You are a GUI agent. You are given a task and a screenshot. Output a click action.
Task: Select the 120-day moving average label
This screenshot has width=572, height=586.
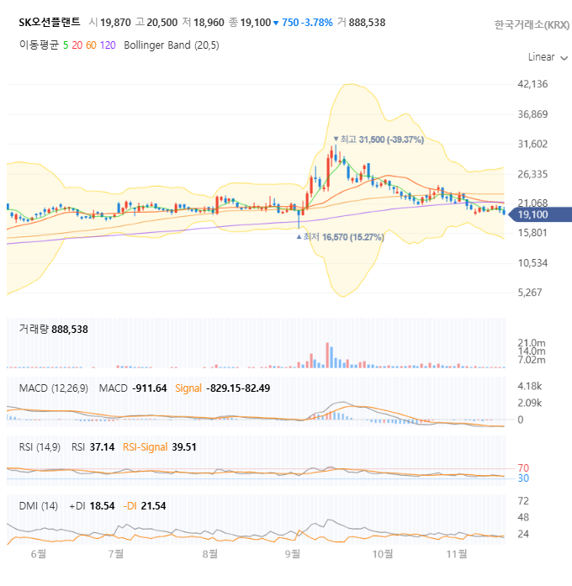[x=108, y=45]
